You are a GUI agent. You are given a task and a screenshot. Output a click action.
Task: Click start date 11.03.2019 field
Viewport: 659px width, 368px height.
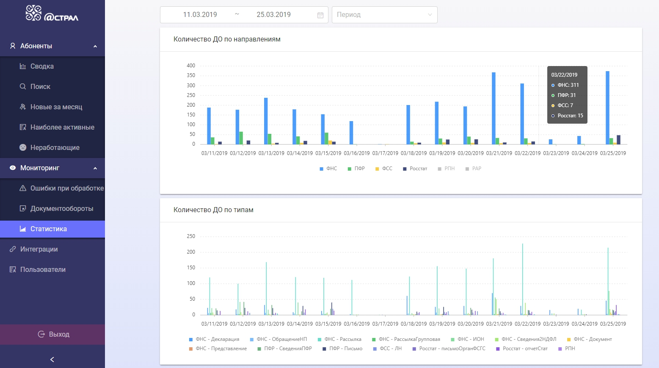200,14
